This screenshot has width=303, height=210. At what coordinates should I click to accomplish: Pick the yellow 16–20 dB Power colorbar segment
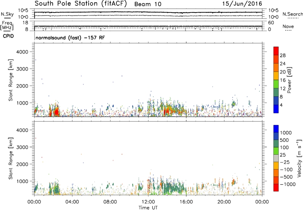tap(276, 76)
